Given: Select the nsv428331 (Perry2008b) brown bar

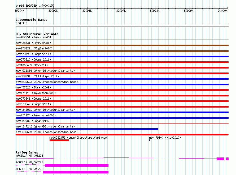Looking at the screenshot, I should (122, 45).
